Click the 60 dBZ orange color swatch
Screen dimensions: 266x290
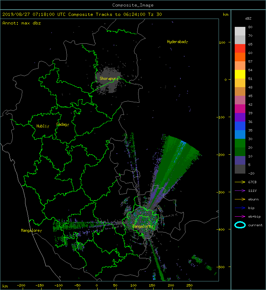(x=240, y=57)
